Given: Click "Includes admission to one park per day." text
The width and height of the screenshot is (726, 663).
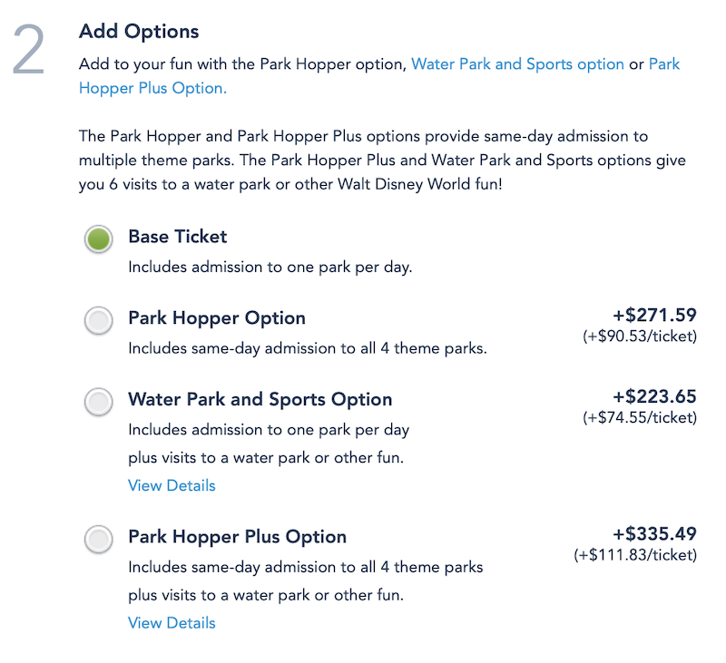Looking at the screenshot, I should pos(270,268).
